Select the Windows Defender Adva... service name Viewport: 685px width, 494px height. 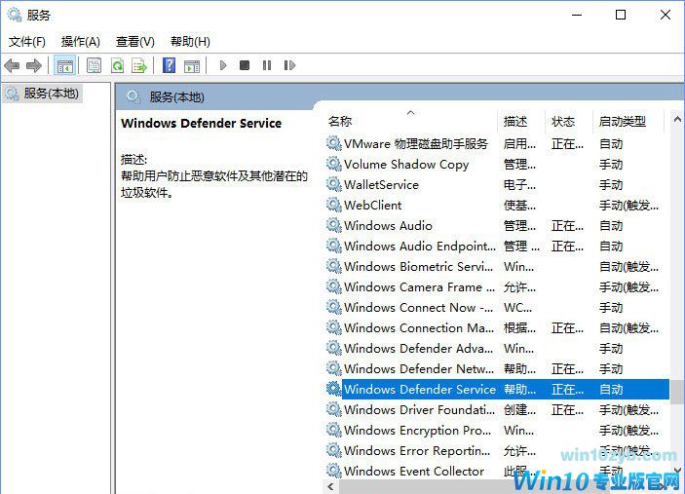(x=419, y=349)
